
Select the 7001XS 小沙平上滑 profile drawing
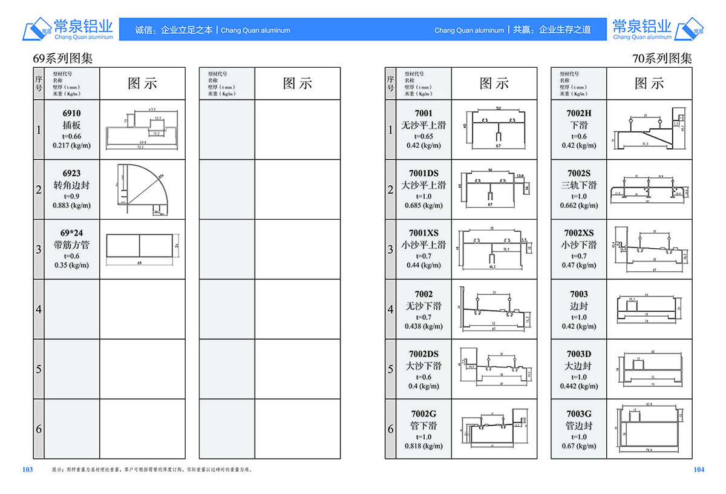(x=494, y=248)
